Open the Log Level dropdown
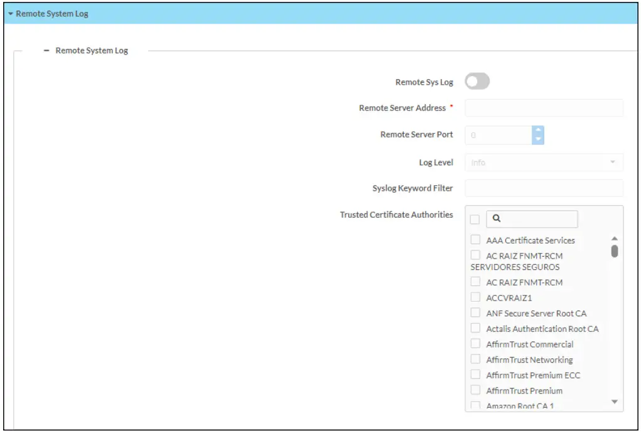 click(x=544, y=163)
